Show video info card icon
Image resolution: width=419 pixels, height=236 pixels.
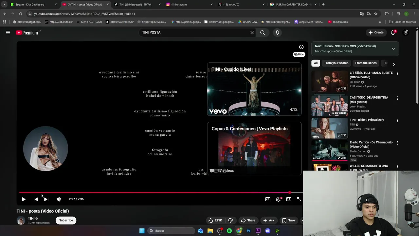click(301, 47)
